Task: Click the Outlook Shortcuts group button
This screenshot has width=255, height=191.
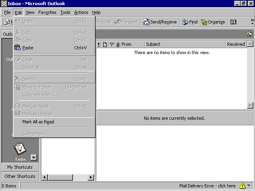Action: 8,34
